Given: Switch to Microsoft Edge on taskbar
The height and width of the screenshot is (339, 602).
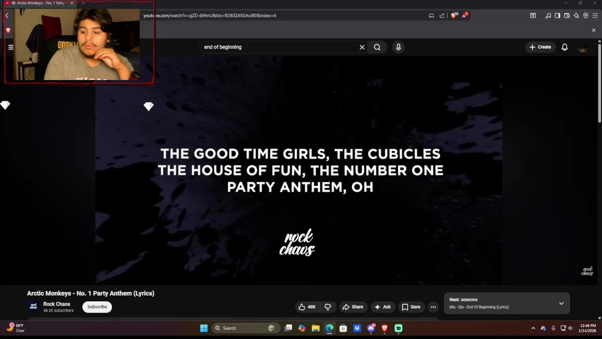Looking at the screenshot, I should click(x=329, y=328).
